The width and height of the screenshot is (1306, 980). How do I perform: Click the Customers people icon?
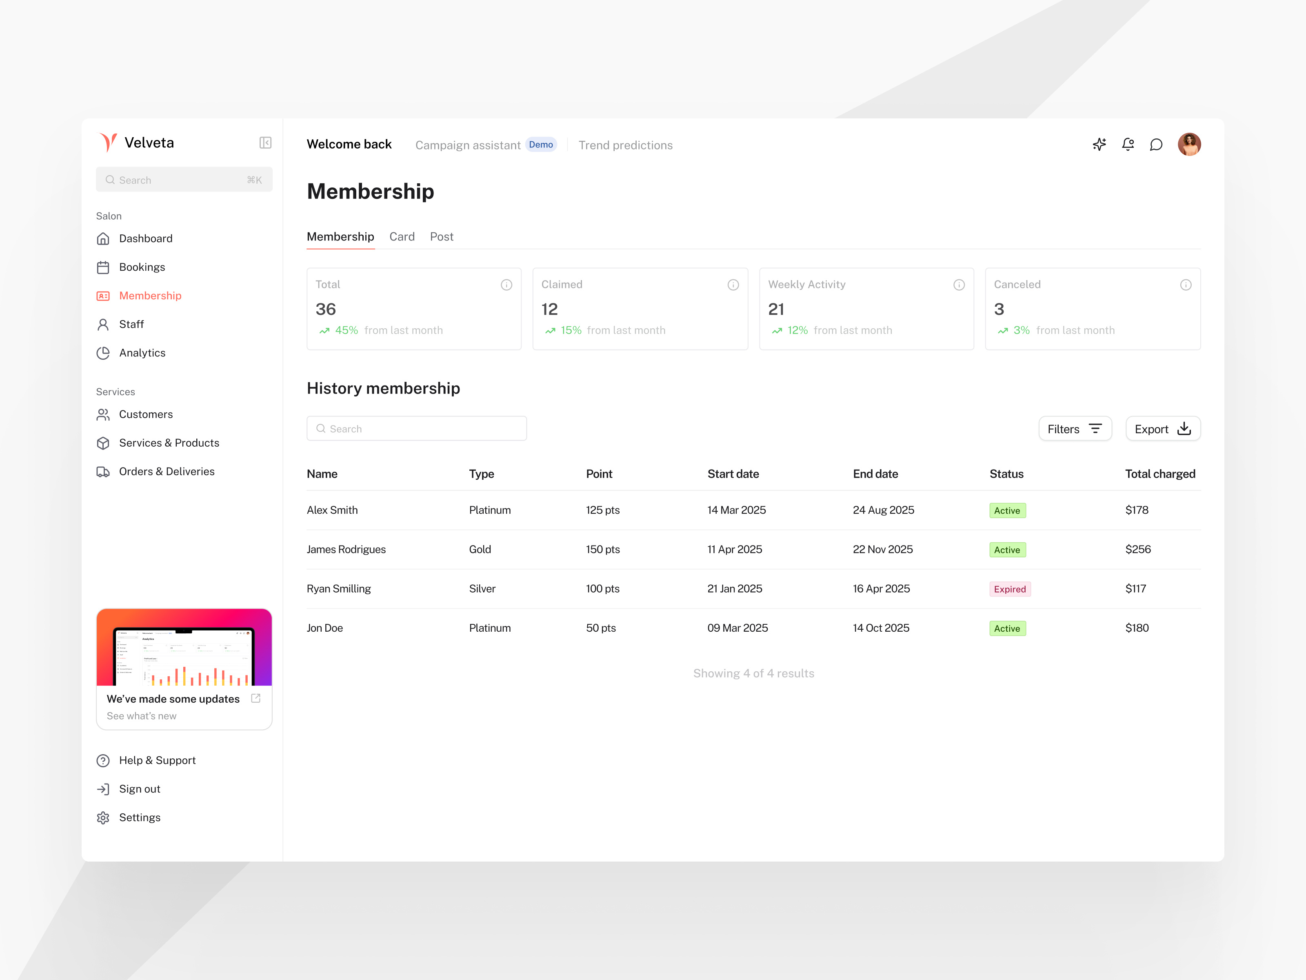(103, 415)
